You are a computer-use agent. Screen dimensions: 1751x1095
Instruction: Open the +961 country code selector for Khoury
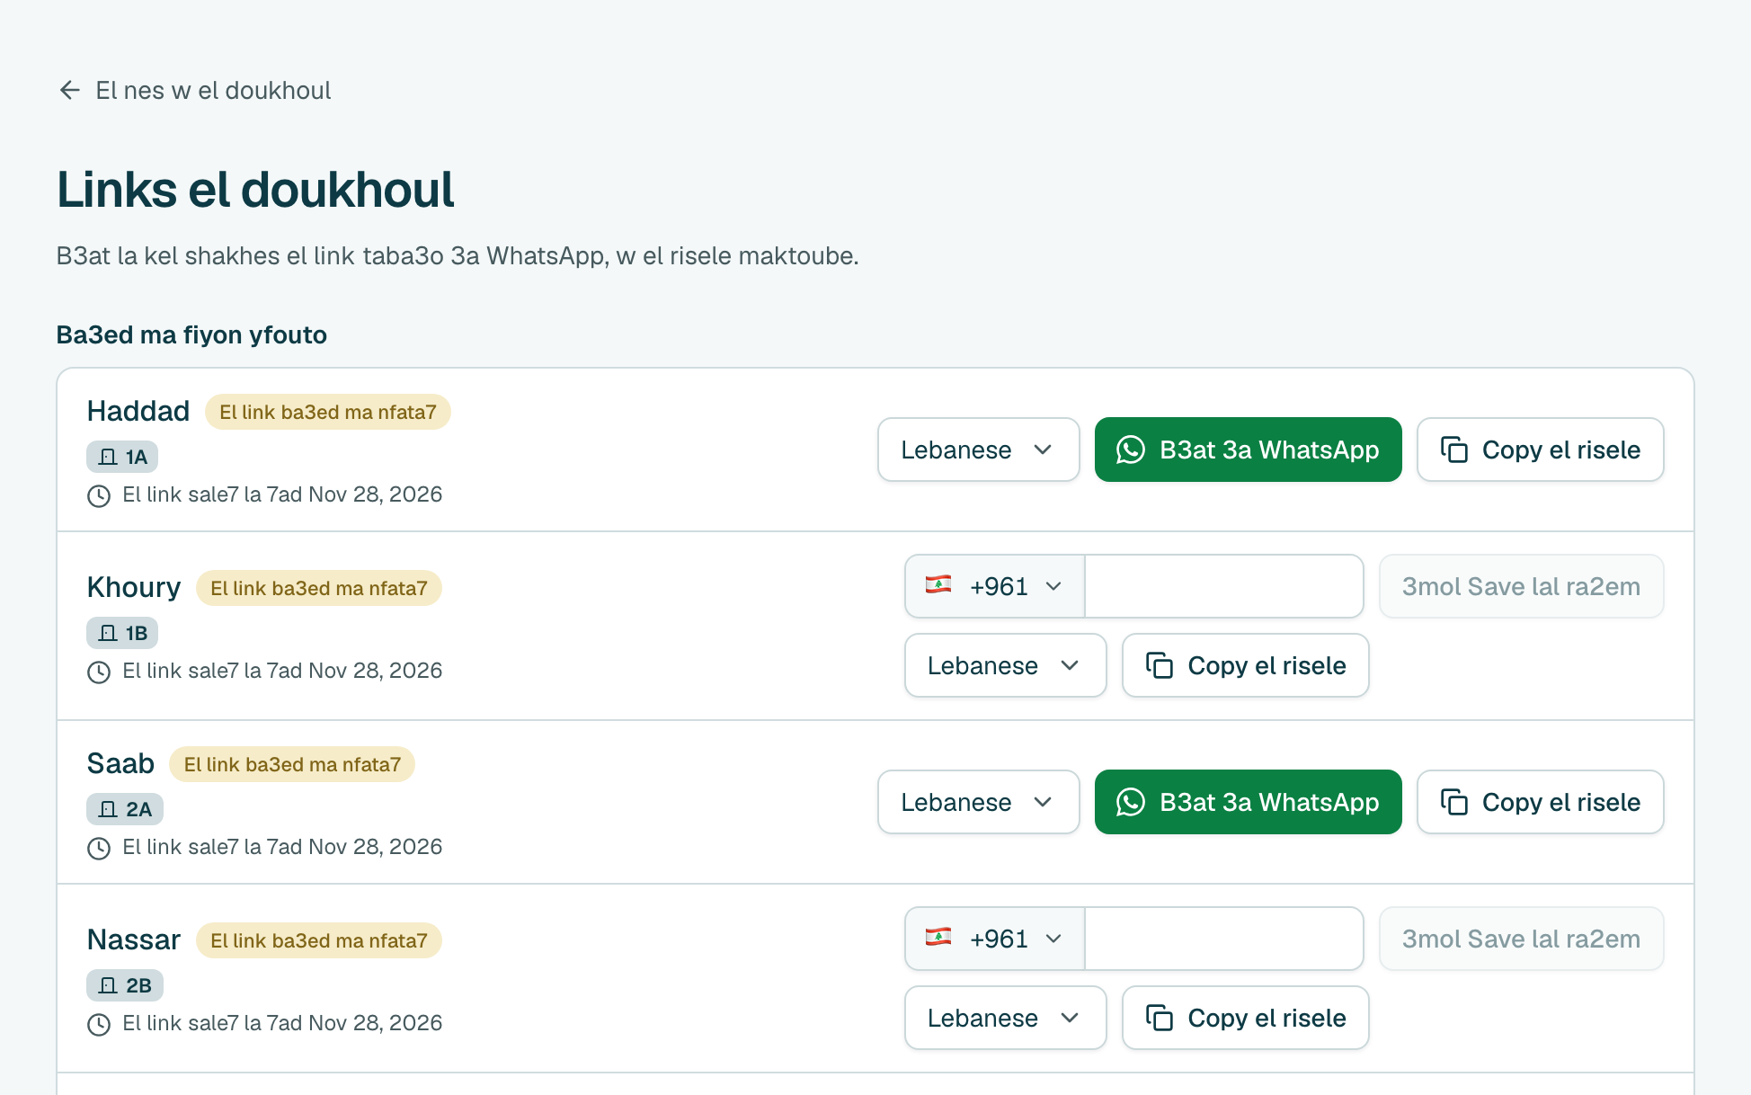pyautogui.click(x=995, y=586)
